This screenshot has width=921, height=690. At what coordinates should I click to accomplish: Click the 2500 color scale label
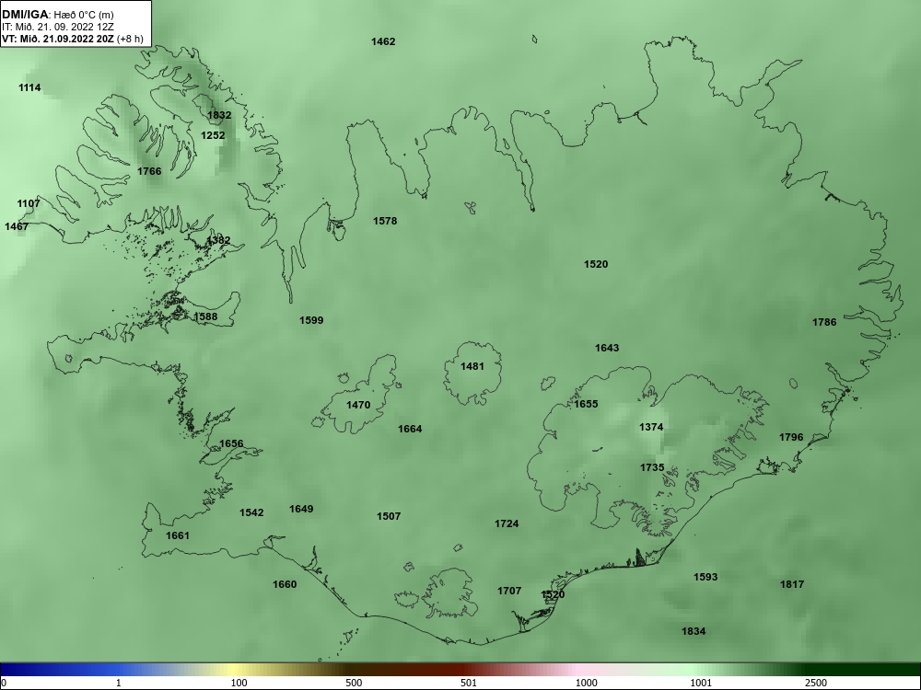click(x=816, y=684)
